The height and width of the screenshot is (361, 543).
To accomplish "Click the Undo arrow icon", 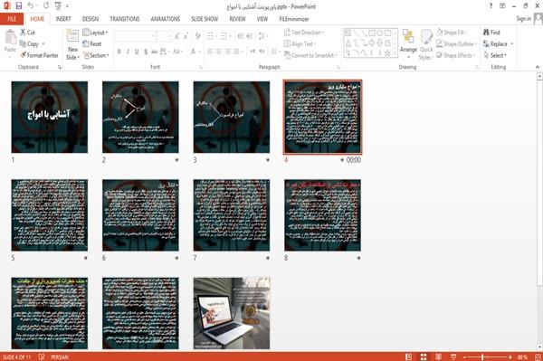I will [x=31, y=6].
